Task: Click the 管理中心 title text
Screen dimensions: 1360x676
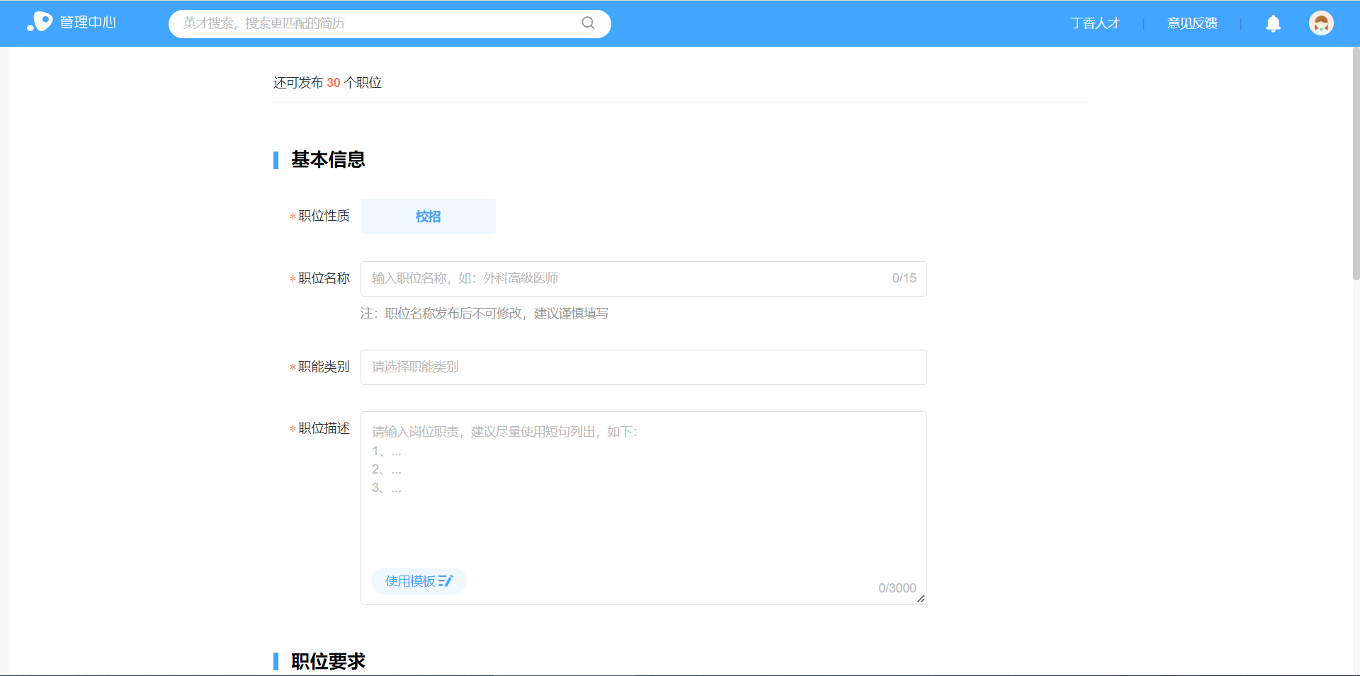Action: (88, 23)
